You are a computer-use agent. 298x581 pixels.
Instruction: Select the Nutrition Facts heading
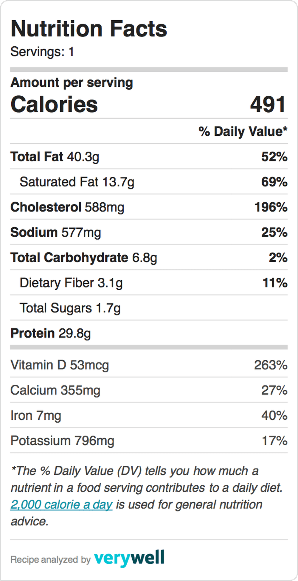click(x=89, y=29)
